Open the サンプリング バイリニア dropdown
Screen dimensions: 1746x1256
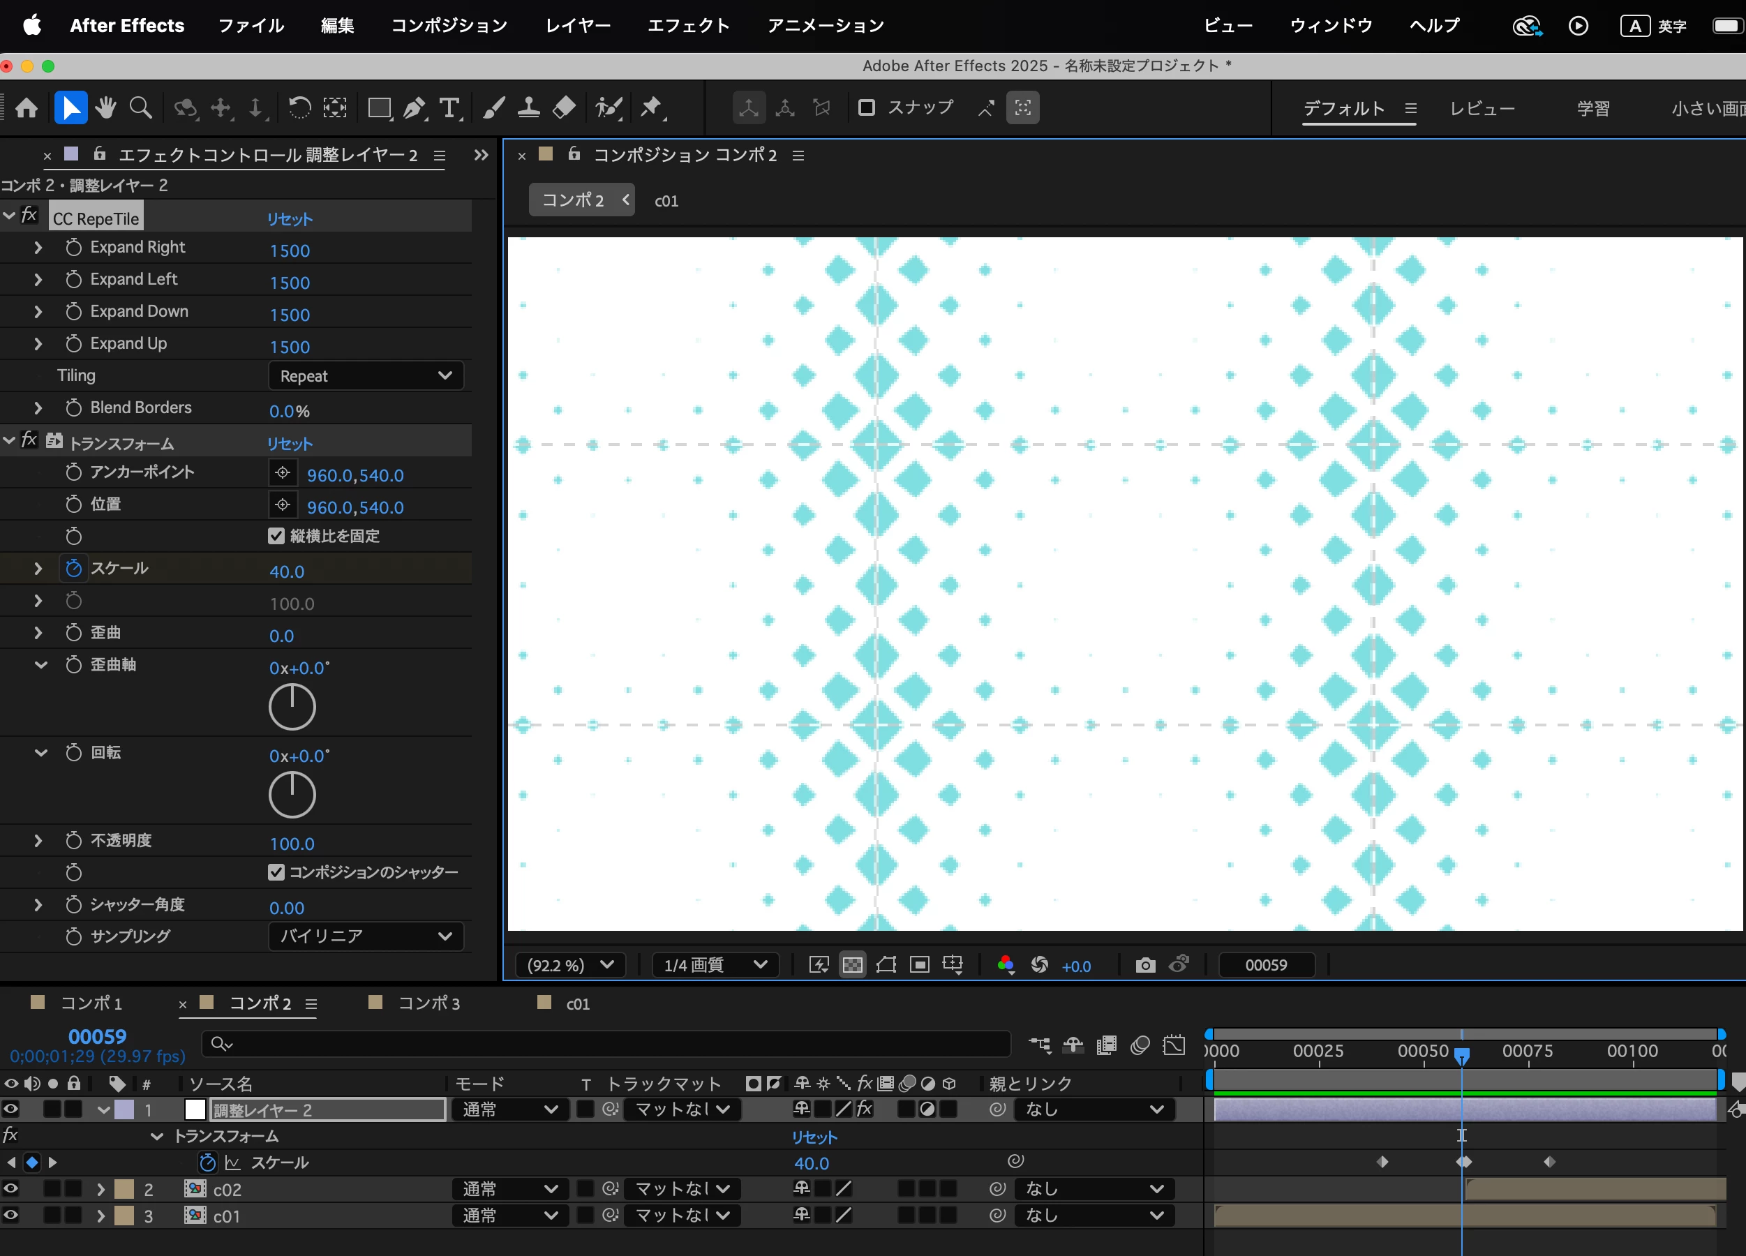pos(366,936)
